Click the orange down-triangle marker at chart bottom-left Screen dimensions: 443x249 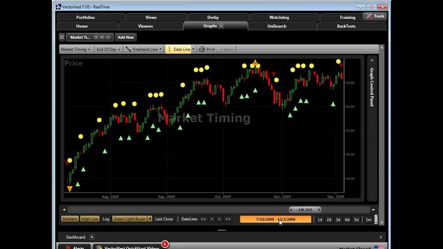(x=70, y=189)
